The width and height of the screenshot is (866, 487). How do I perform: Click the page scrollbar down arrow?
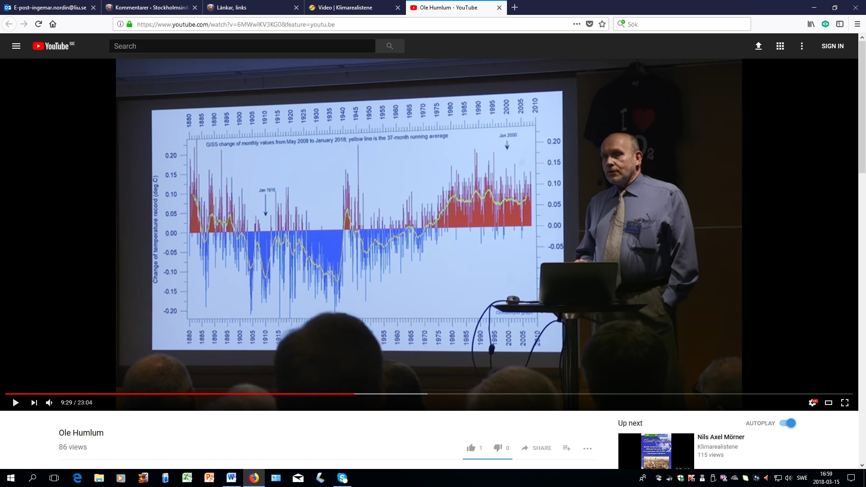(x=862, y=465)
